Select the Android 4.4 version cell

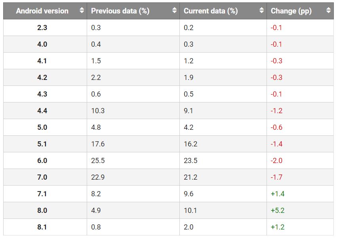[x=42, y=111]
